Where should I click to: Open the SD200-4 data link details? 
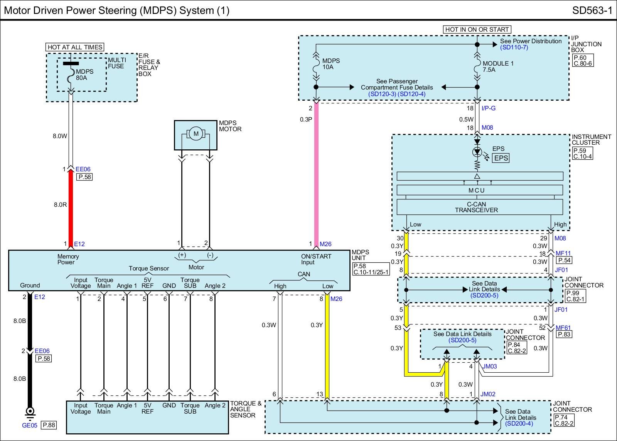click(x=519, y=424)
